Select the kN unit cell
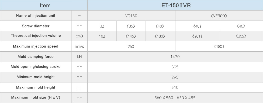This screenshot has width=263, height=103. [79, 57]
